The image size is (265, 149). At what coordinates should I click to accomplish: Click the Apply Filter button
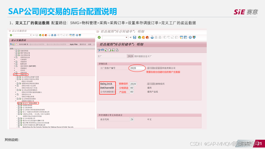click(74, 44)
